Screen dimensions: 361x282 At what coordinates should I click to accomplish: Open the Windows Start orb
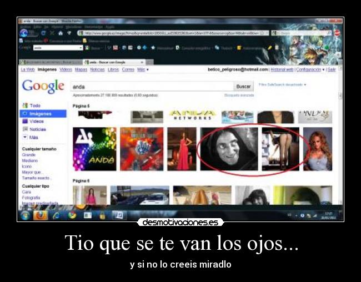click(25, 216)
